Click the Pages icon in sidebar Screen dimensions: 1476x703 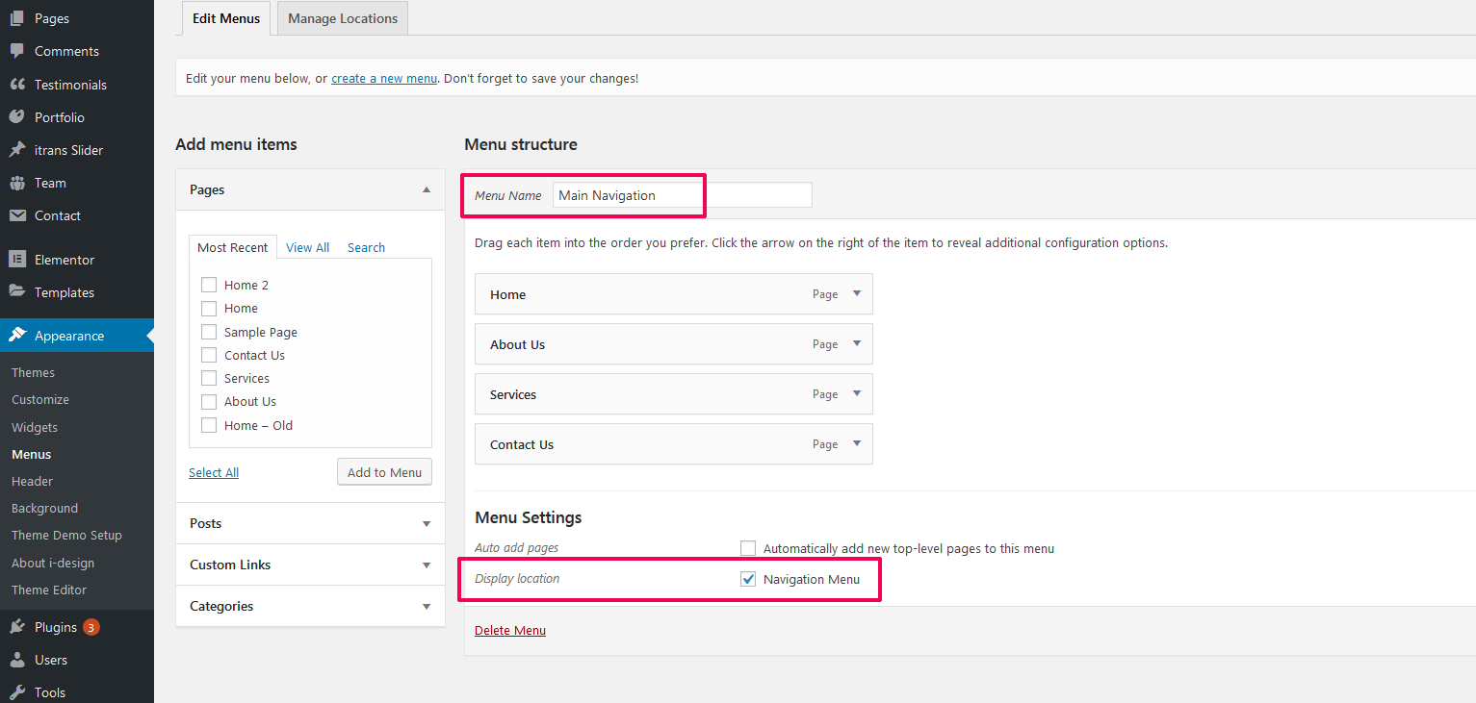pyautogui.click(x=17, y=18)
